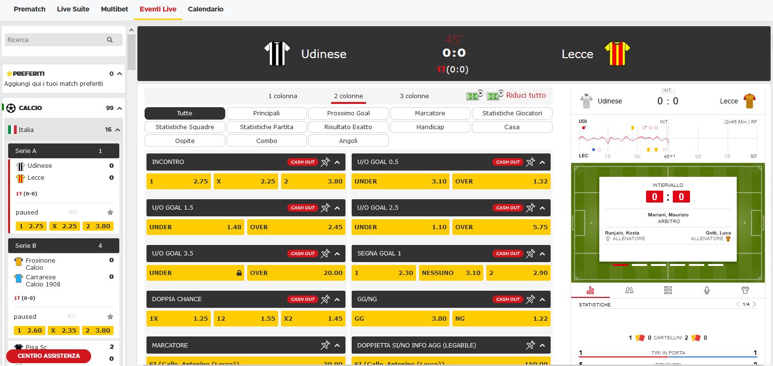This screenshot has width=773, height=366.
Task: Open the Live Suite tab
Action: click(73, 9)
